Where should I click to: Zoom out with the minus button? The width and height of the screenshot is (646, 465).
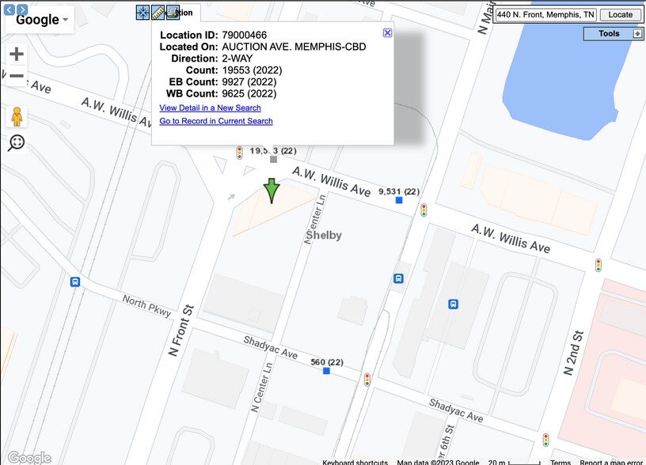coord(17,77)
